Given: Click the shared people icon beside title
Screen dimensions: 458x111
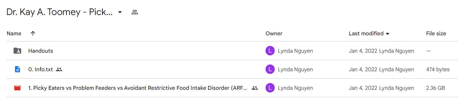Looking at the screenshot, I should click(x=135, y=12).
